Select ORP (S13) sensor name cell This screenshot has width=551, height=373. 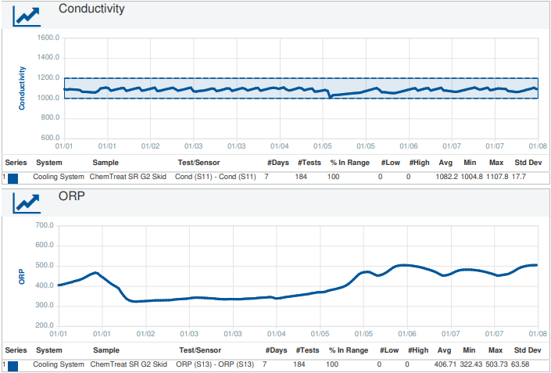[214, 364]
